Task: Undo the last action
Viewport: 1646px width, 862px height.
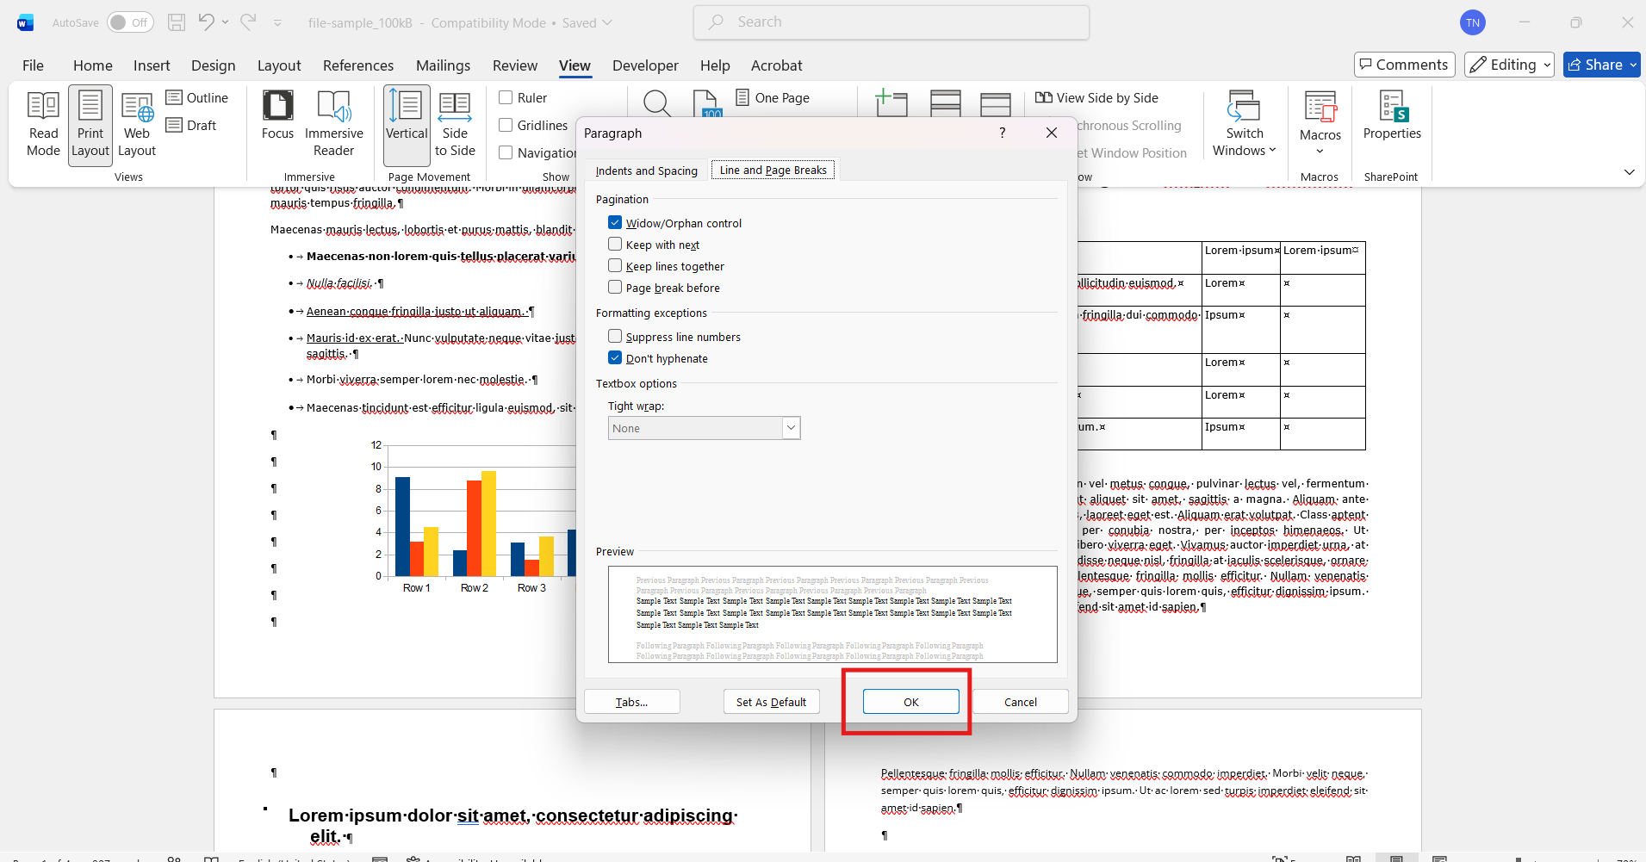Action: click(x=206, y=22)
